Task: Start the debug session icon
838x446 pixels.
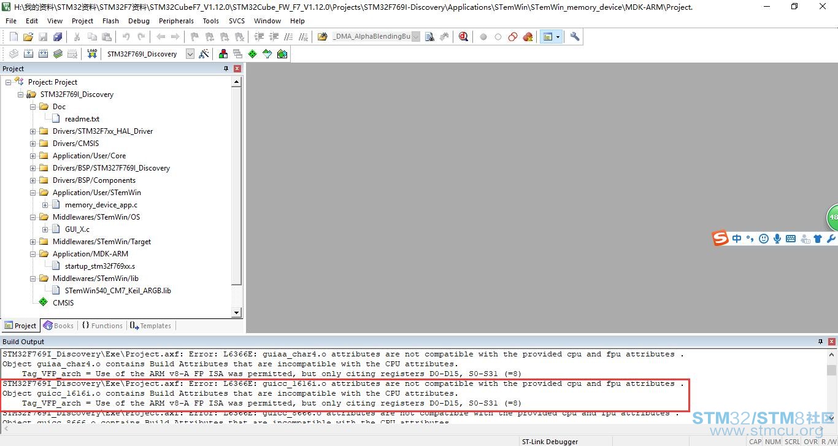Action: [463, 37]
